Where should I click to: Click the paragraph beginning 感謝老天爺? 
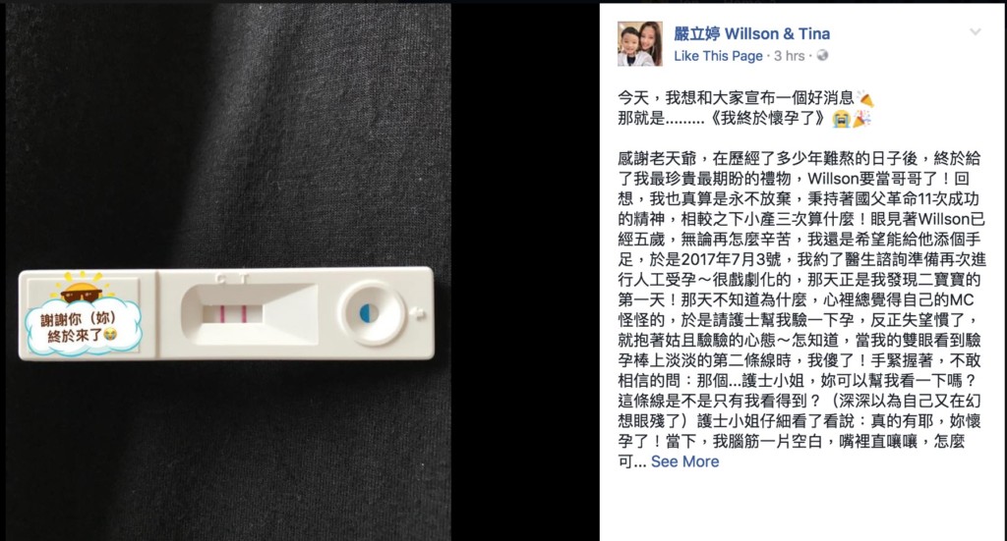tap(801, 309)
